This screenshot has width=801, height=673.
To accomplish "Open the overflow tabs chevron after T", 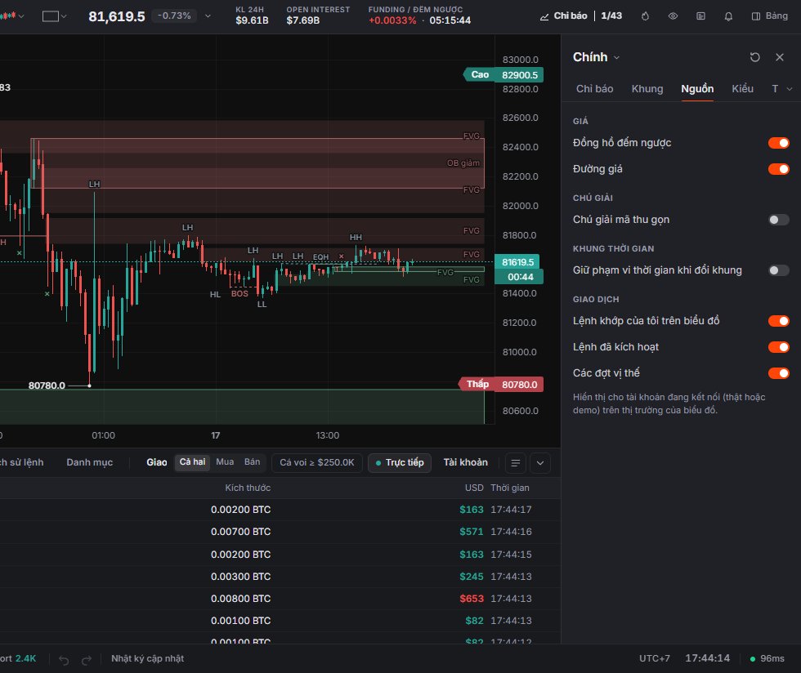I will [x=790, y=89].
